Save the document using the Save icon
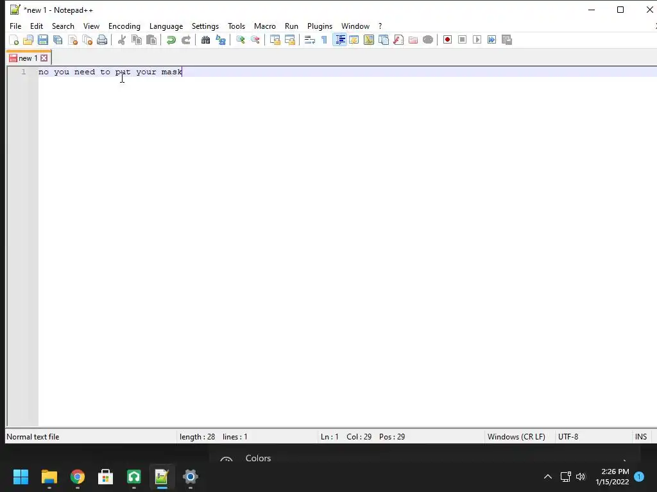Image resolution: width=657 pixels, height=492 pixels. 43,40
